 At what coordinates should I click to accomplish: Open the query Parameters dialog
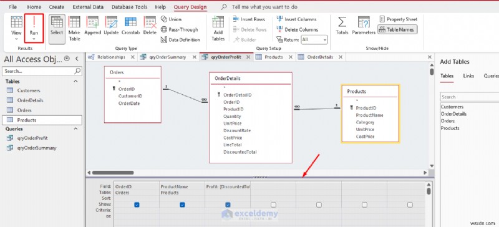(x=364, y=26)
